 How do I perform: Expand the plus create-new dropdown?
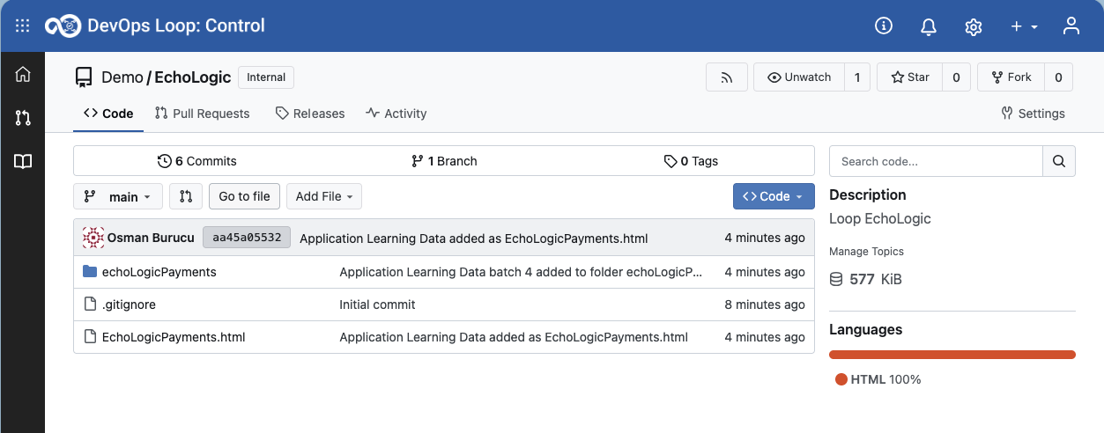[1025, 26]
